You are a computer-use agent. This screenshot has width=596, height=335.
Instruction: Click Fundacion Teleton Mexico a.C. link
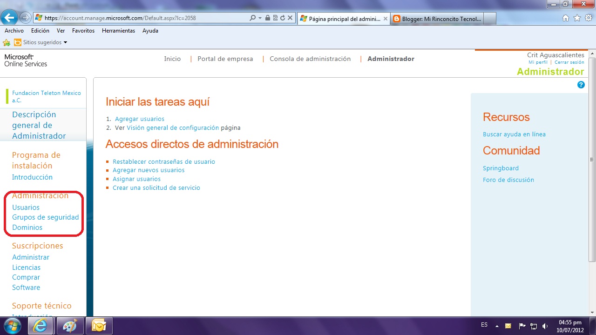click(47, 97)
